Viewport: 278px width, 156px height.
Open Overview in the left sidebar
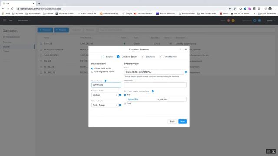(x=7, y=42)
